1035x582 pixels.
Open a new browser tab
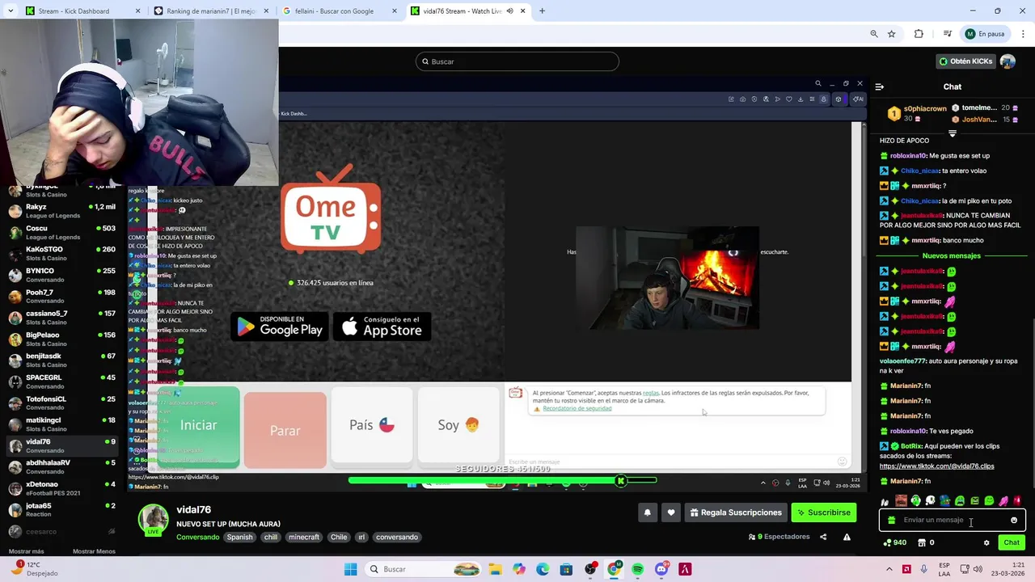point(542,11)
